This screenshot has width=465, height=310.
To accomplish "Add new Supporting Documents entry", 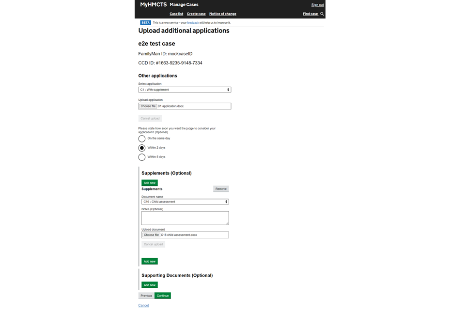I will 150,285.
